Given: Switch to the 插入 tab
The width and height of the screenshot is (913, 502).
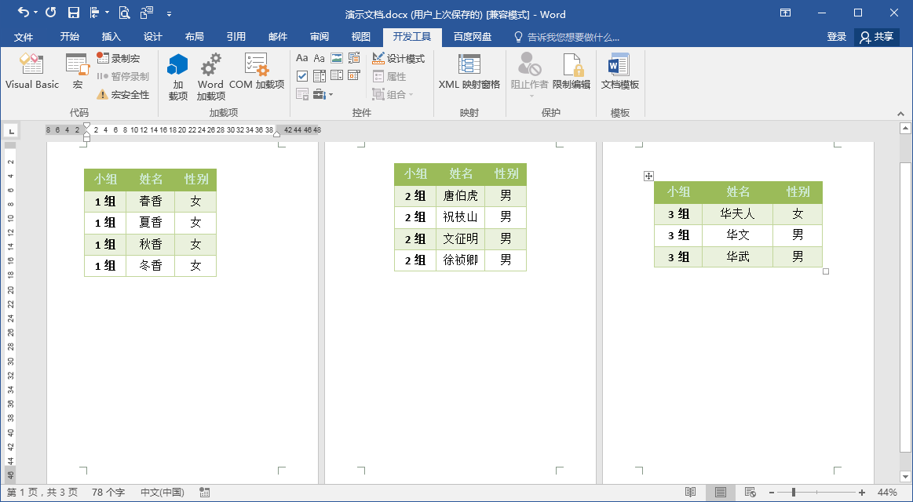Looking at the screenshot, I should (111, 37).
